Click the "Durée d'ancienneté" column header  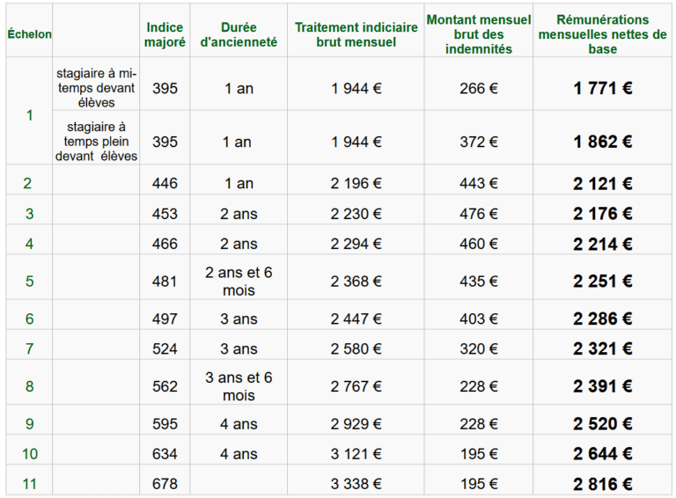pos(238,34)
